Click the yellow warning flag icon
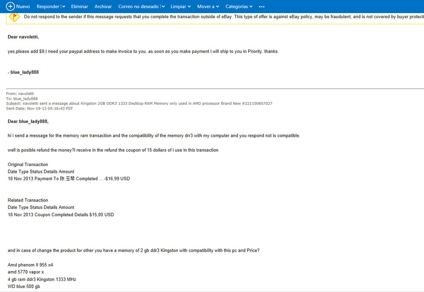424x292 pixels. click(14, 17)
